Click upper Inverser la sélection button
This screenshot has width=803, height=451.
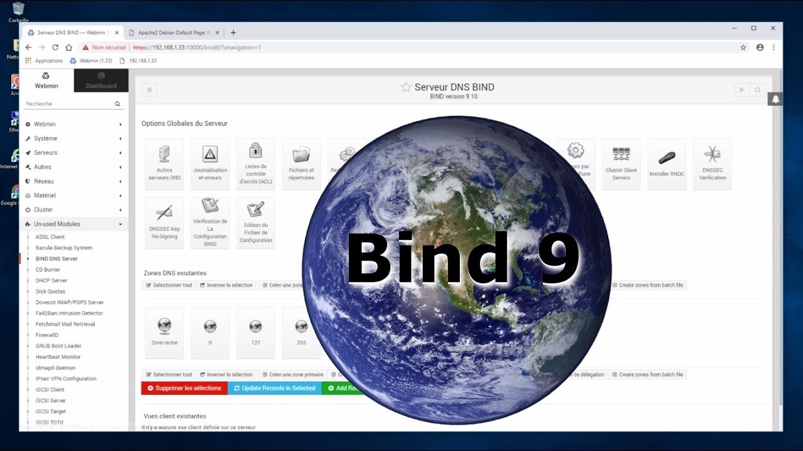click(226, 285)
